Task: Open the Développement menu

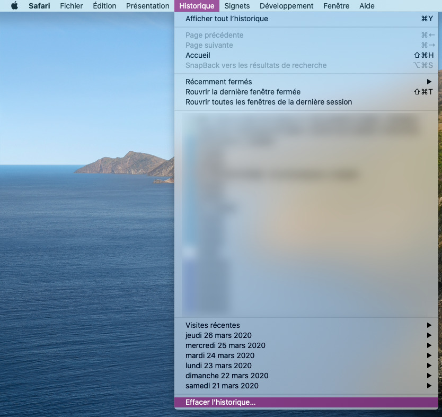Action: click(287, 6)
